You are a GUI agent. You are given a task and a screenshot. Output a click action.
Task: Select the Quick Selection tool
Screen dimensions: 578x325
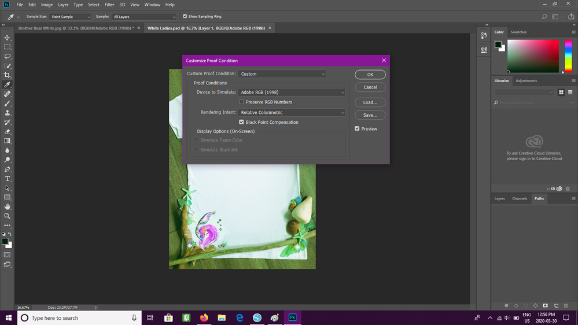[8, 66]
